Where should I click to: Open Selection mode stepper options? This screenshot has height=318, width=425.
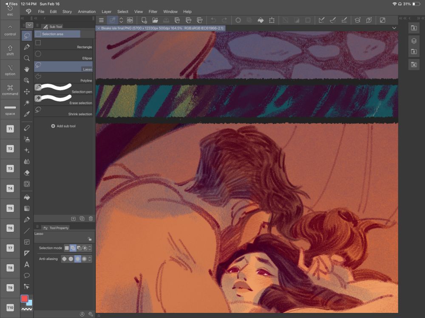[x=90, y=248]
